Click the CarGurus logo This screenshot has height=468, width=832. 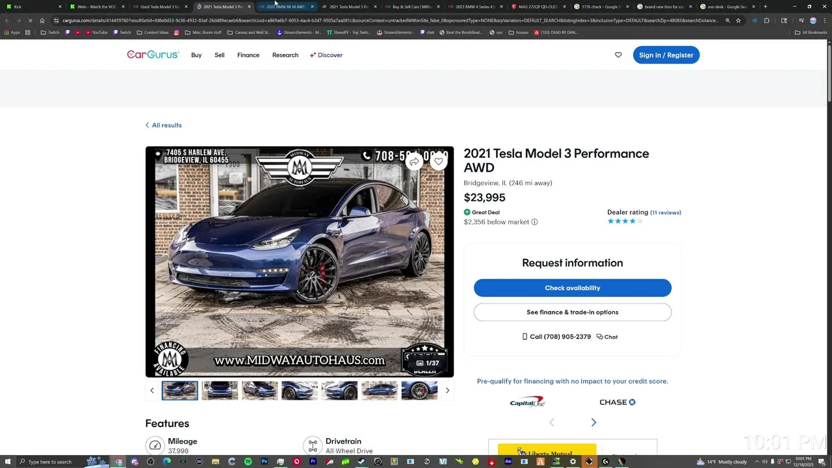click(153, 55)
